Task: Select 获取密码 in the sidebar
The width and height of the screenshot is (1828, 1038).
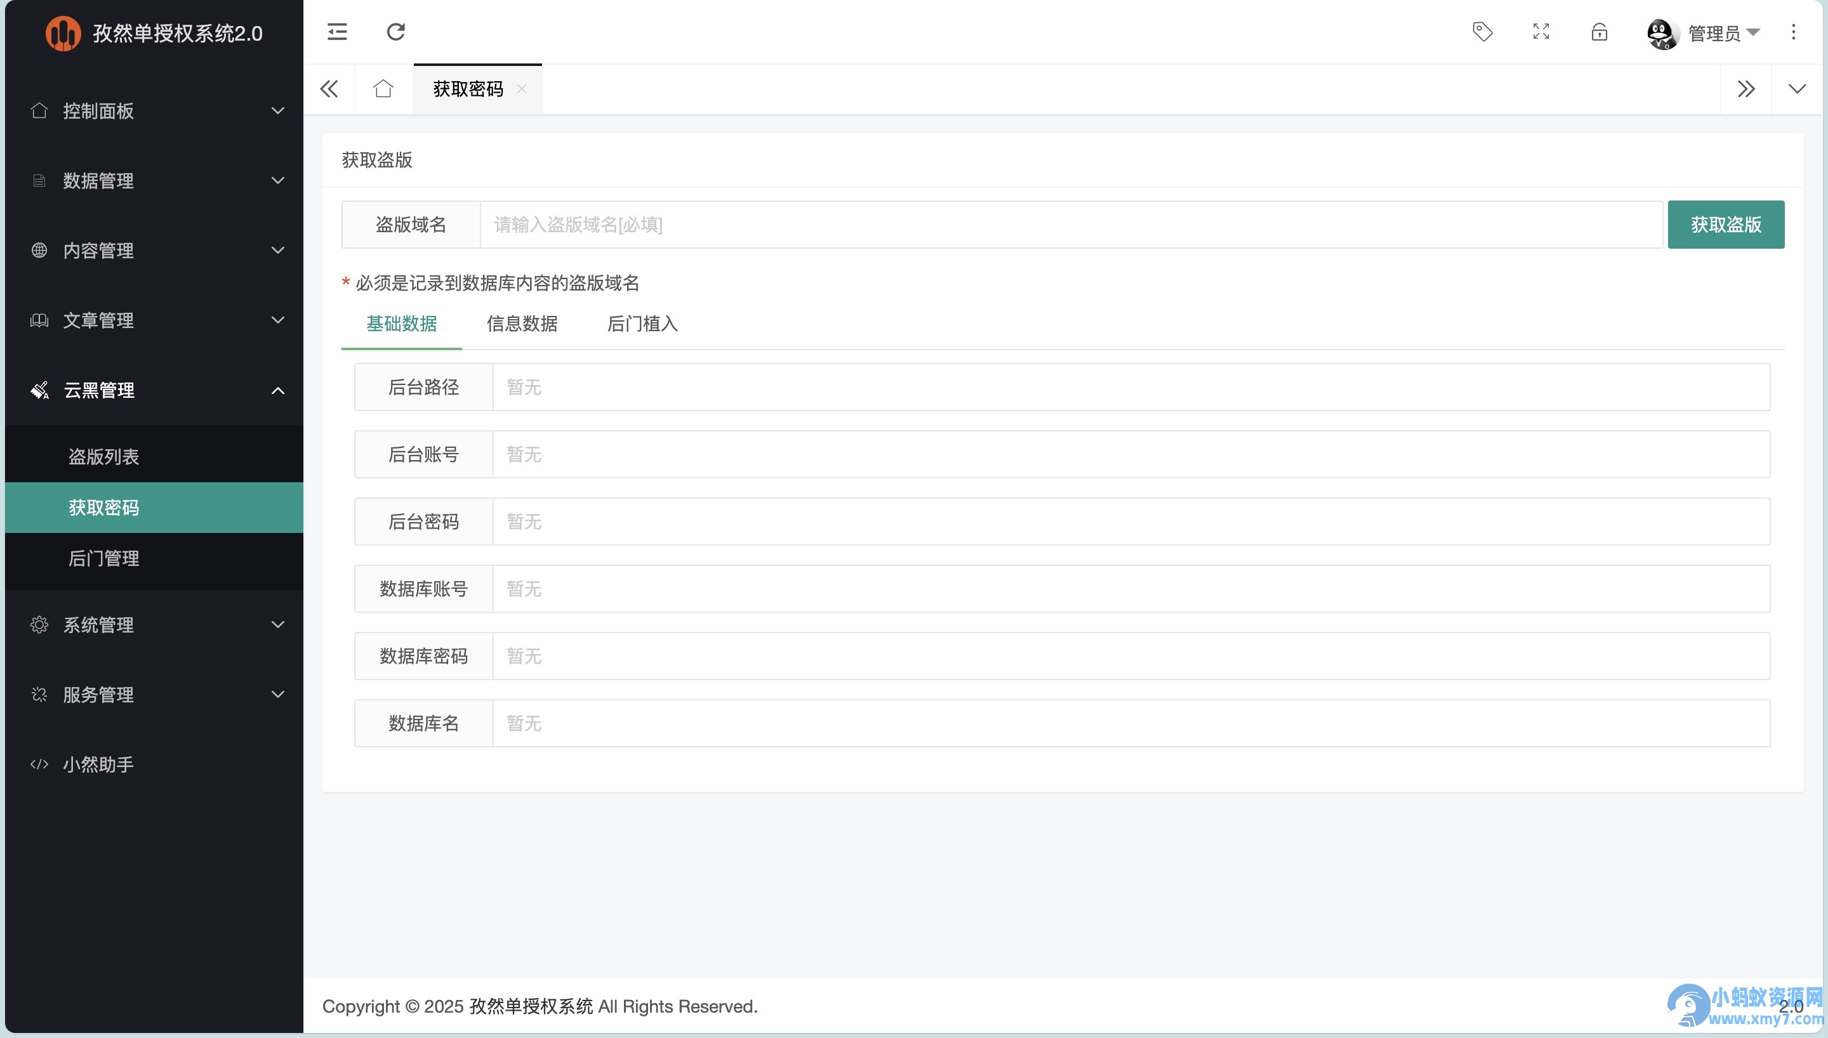Action: 154,508
